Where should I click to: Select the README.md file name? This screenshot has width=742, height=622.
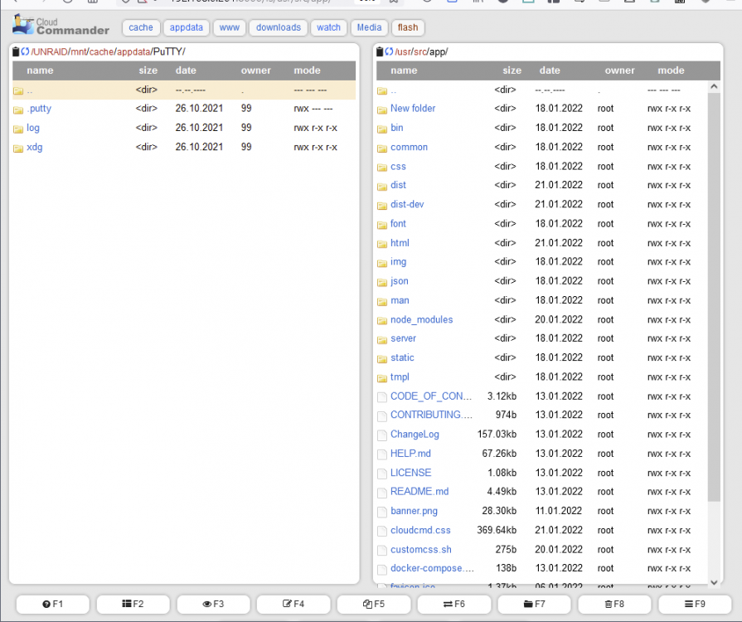419,491
